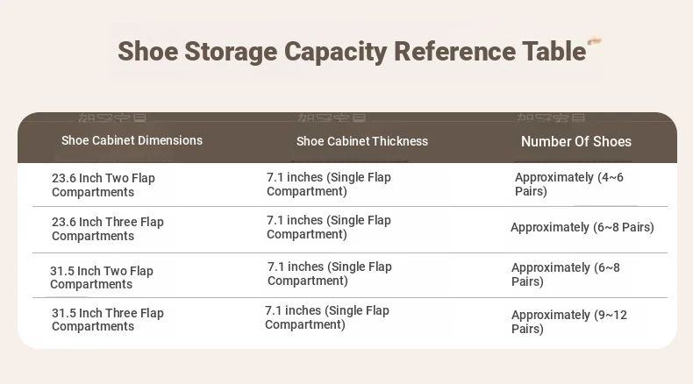Click the Approximately (6~8 Pairs) cell for 23.6 Inch Three Flap
The image size is (693, 384).
point(582,227)
